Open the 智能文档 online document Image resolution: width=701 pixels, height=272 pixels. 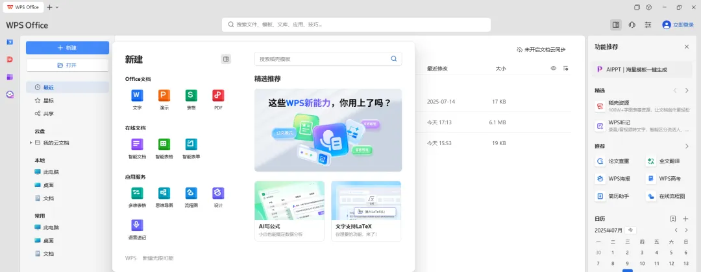[x=137, y=148]
